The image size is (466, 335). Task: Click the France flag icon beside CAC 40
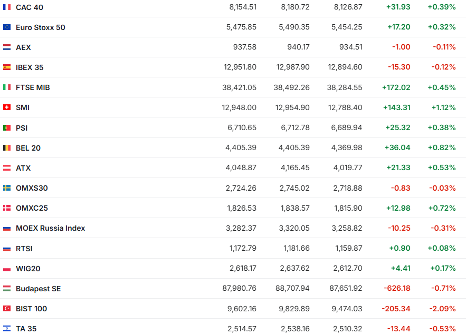pos(7,7)
